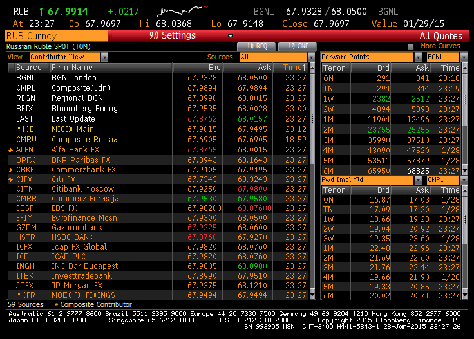Image resolution: width=474 pixels, height=339 pixels.
Task: Click the Citi FX ask 68.3243
Action: click(x=252, y=179)
